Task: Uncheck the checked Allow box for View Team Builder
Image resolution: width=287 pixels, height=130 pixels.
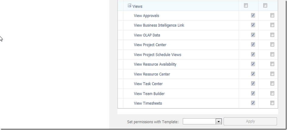Action: click(253, 93)
